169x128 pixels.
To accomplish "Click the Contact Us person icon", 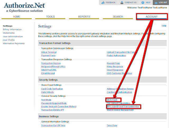I will click(x=122, y=2).
